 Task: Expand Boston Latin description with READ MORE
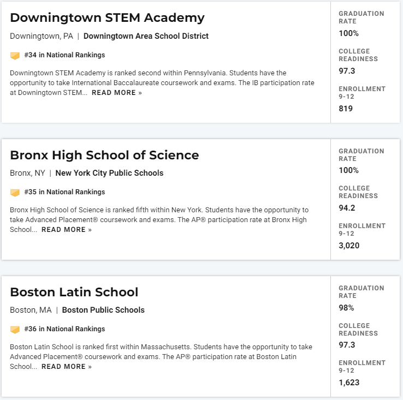67,367
